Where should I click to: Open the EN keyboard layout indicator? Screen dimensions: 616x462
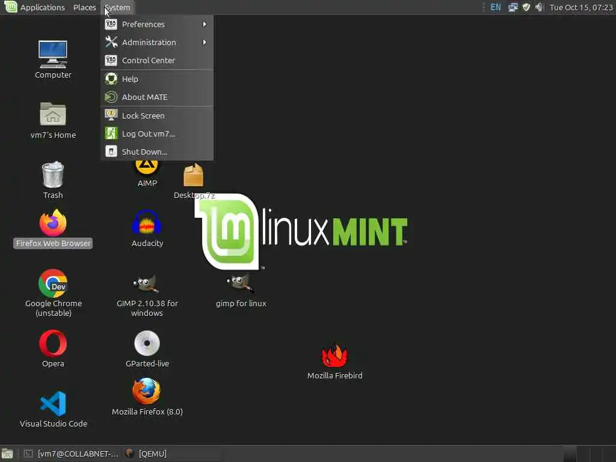tap(496, 7)
